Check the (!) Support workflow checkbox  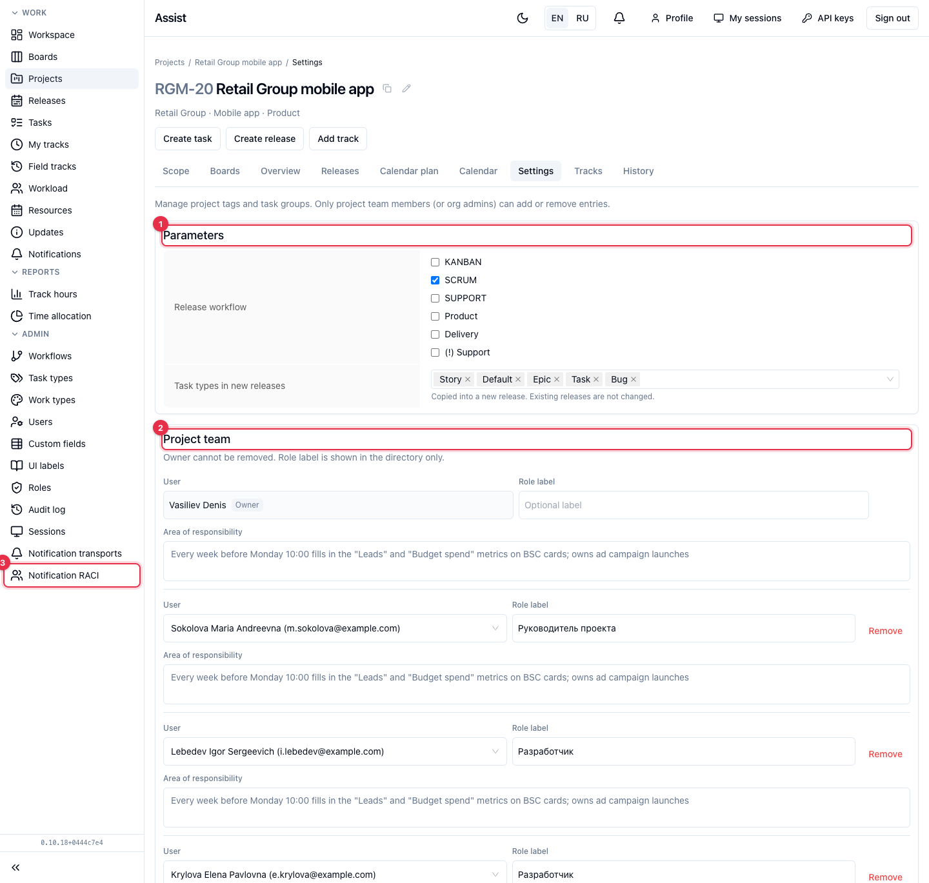pyautogui.click(x=435, y=352)
